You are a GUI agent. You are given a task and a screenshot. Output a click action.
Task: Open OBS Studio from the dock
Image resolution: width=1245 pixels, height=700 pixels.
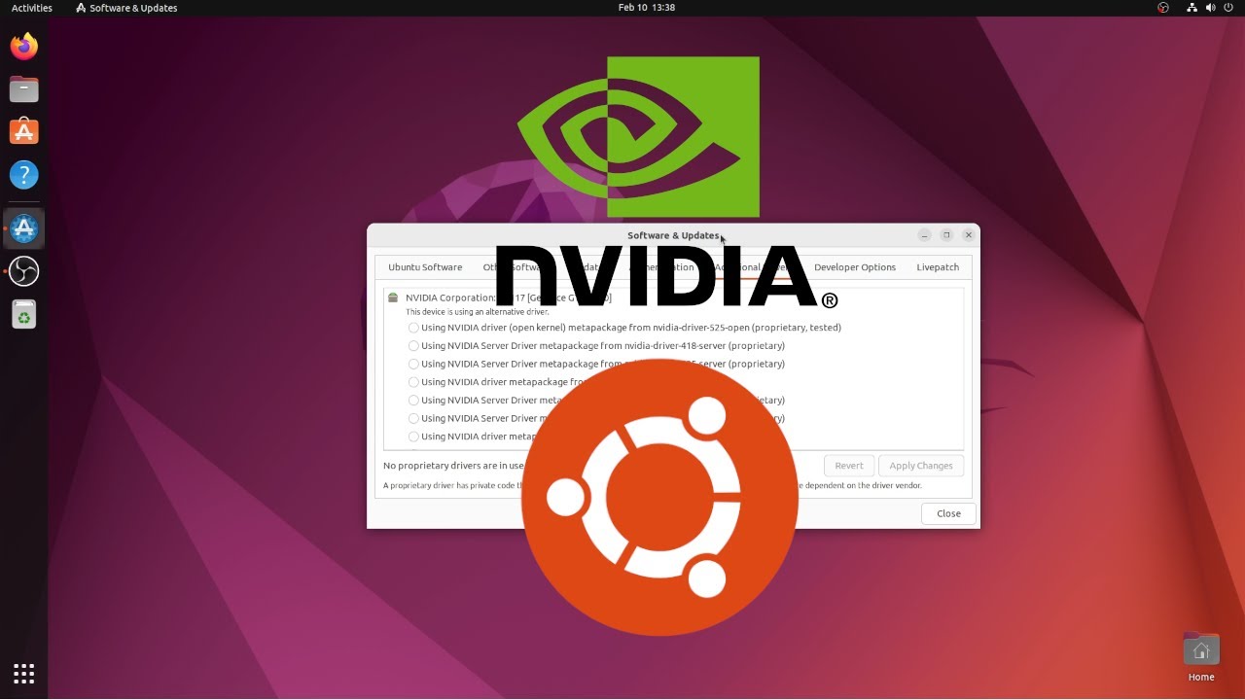pyautogui.click(x=24, y=271)
